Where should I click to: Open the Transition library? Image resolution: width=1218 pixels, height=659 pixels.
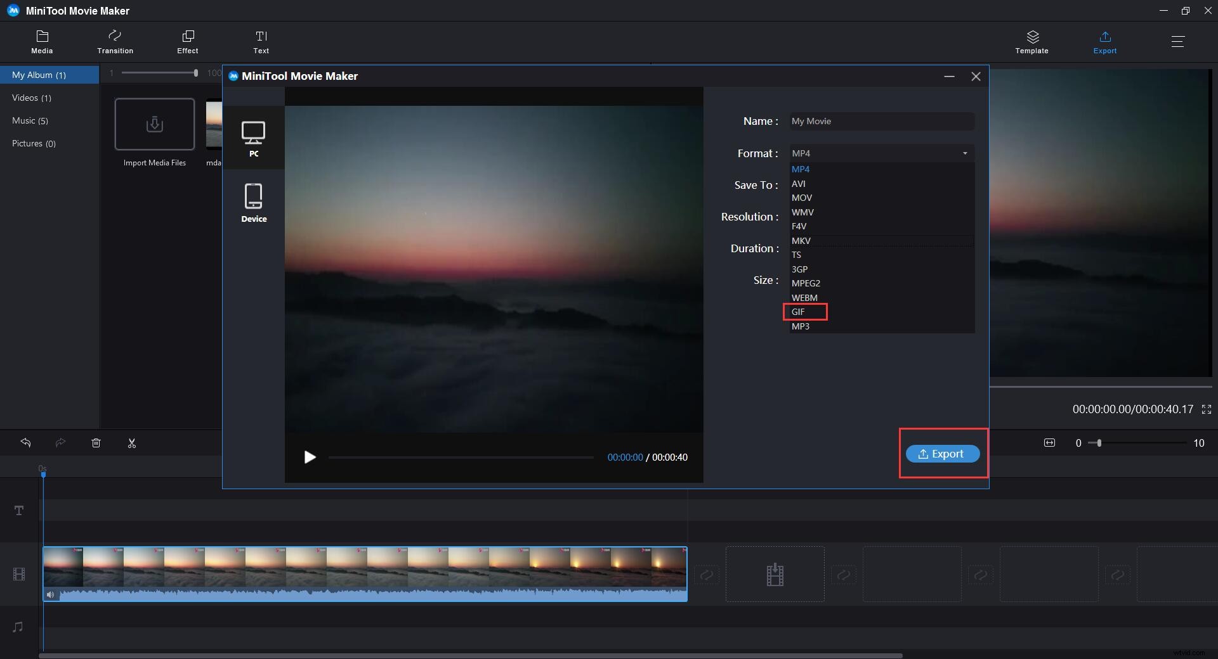[x=115, y=41]
